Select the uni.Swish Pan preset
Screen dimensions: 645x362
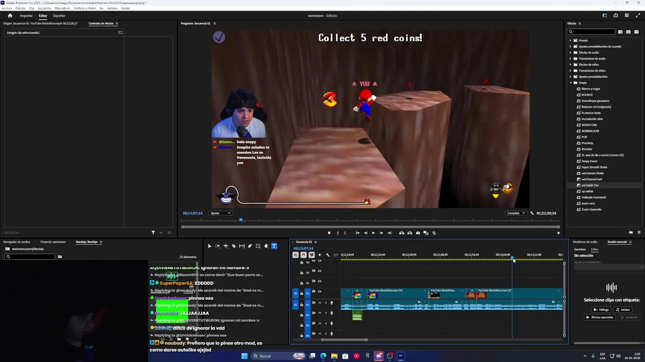tap(590, 185)
